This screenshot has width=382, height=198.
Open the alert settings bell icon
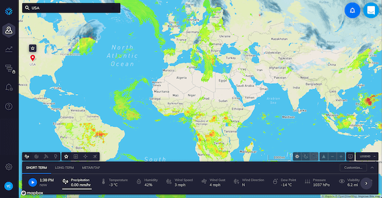(x=9, y=87)
